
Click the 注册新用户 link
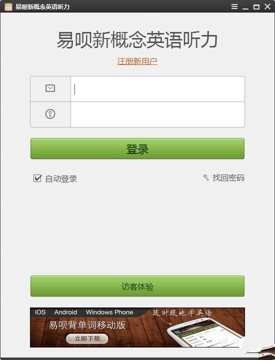(137, 61)
